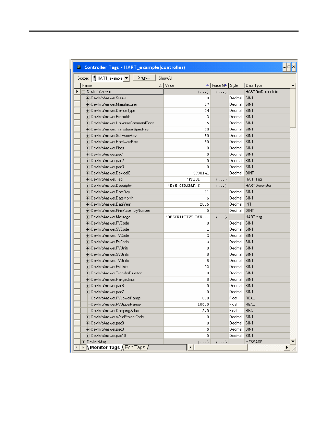Expand the DevInfoAnswer.DeviceID tag

click(88, 173)
